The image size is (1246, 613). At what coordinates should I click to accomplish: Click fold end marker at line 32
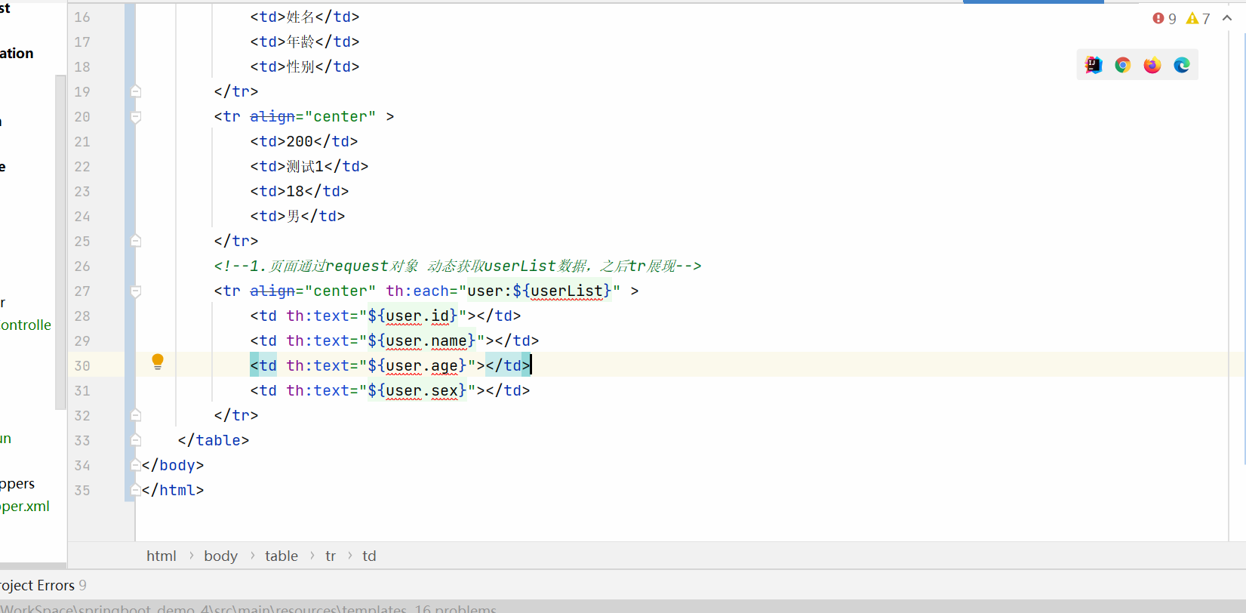point(136,415)
